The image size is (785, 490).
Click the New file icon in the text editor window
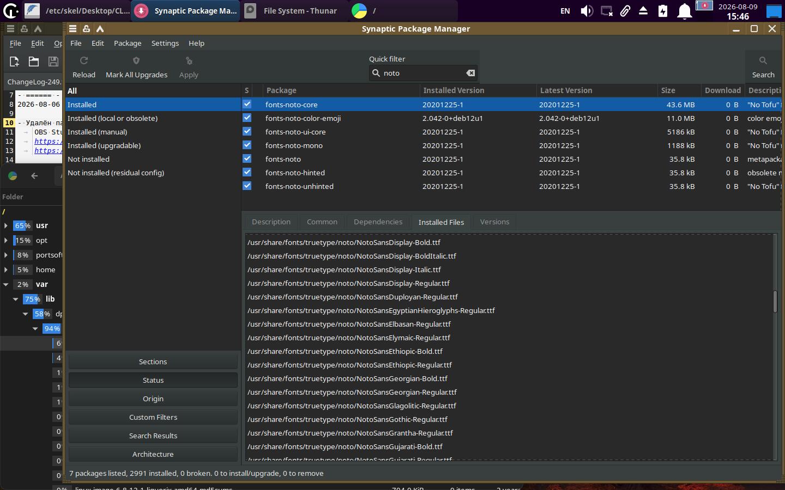[x=14, y=62]
